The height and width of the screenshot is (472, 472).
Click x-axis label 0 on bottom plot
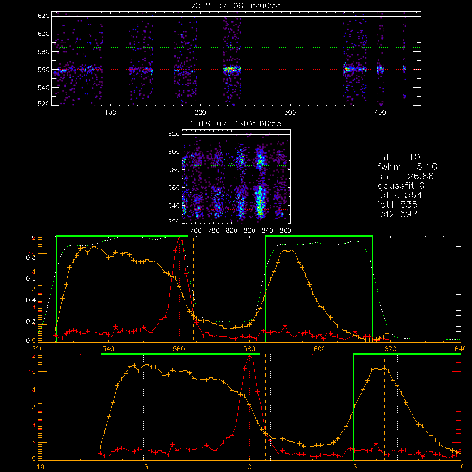[x=249, y=467]
